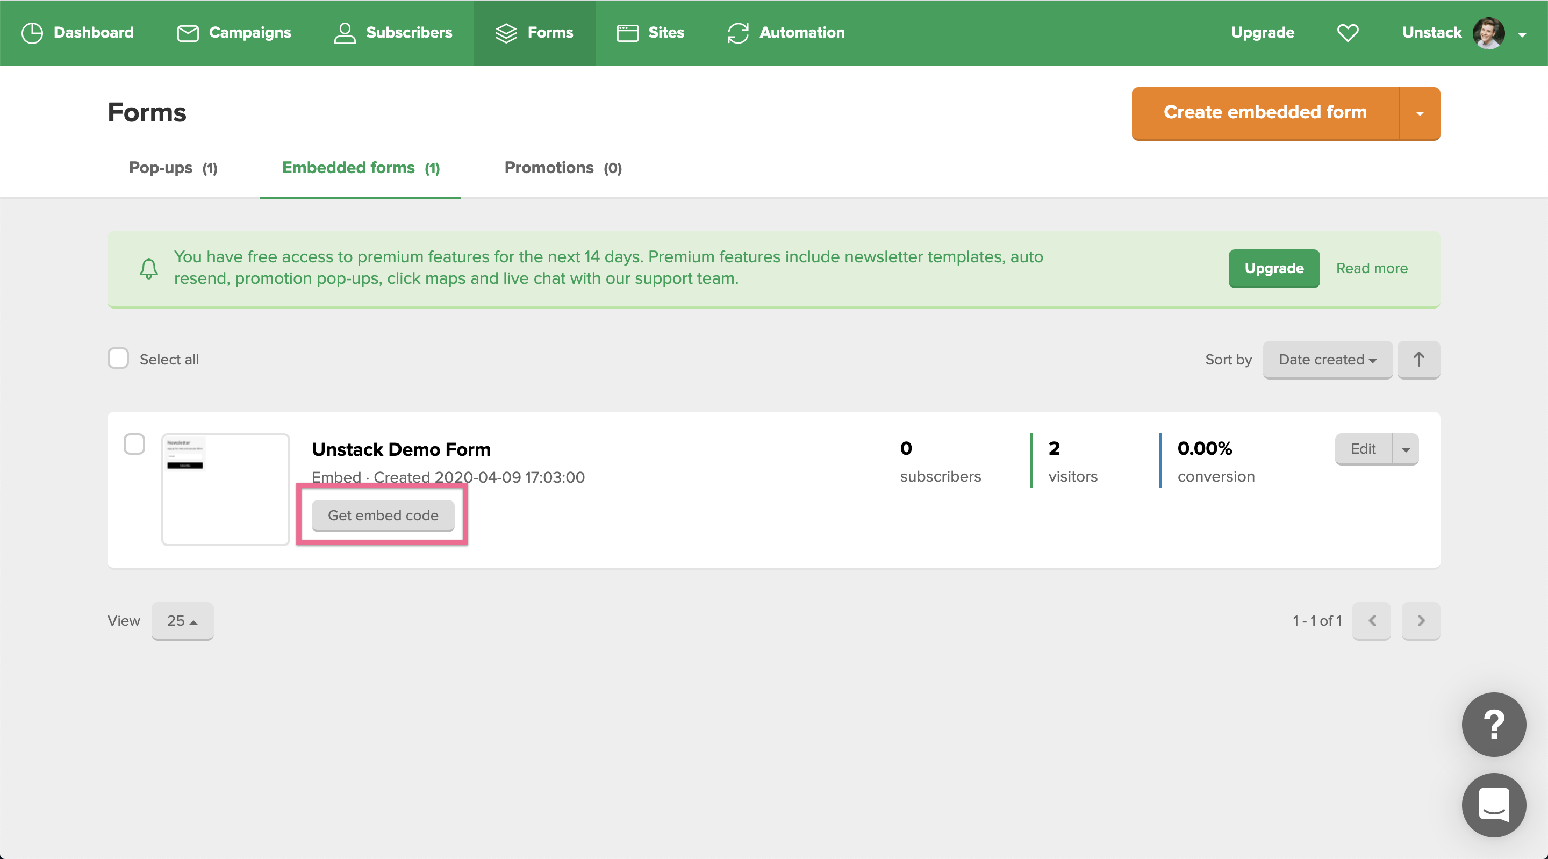Screen dimensions: 1548x859
Task: Click the Sites icon in the navbar
Action: [627, 33]
